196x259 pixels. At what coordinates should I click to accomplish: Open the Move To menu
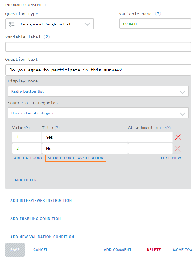[x=182, y=250]
